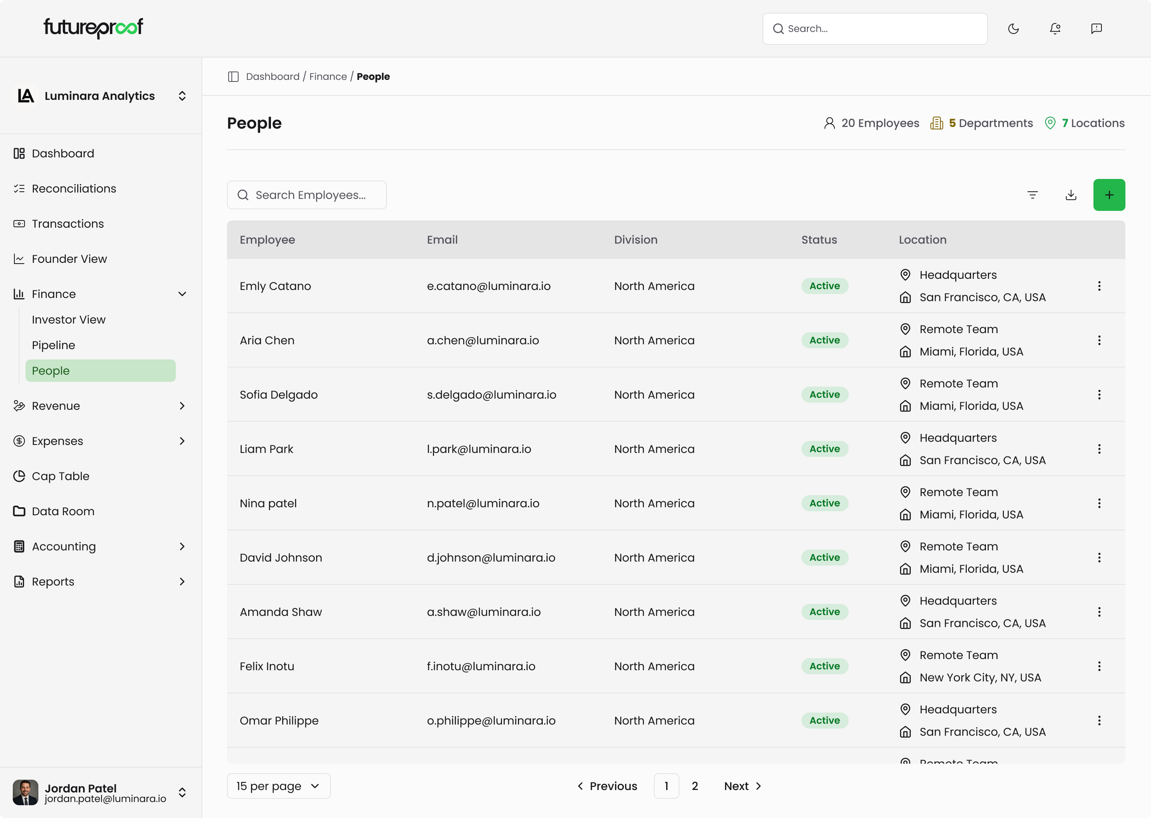This screenshot has height=818, width=1151.
Task: Go to Reconciliations in sidebar
Action: pos(74,189)
